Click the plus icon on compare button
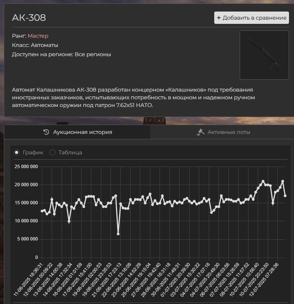The image size is (294, 304). tap(218, 18)
